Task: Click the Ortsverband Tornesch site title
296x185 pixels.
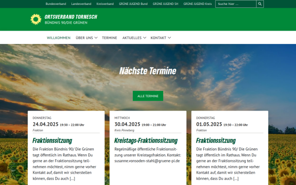Action: [71, 17]
